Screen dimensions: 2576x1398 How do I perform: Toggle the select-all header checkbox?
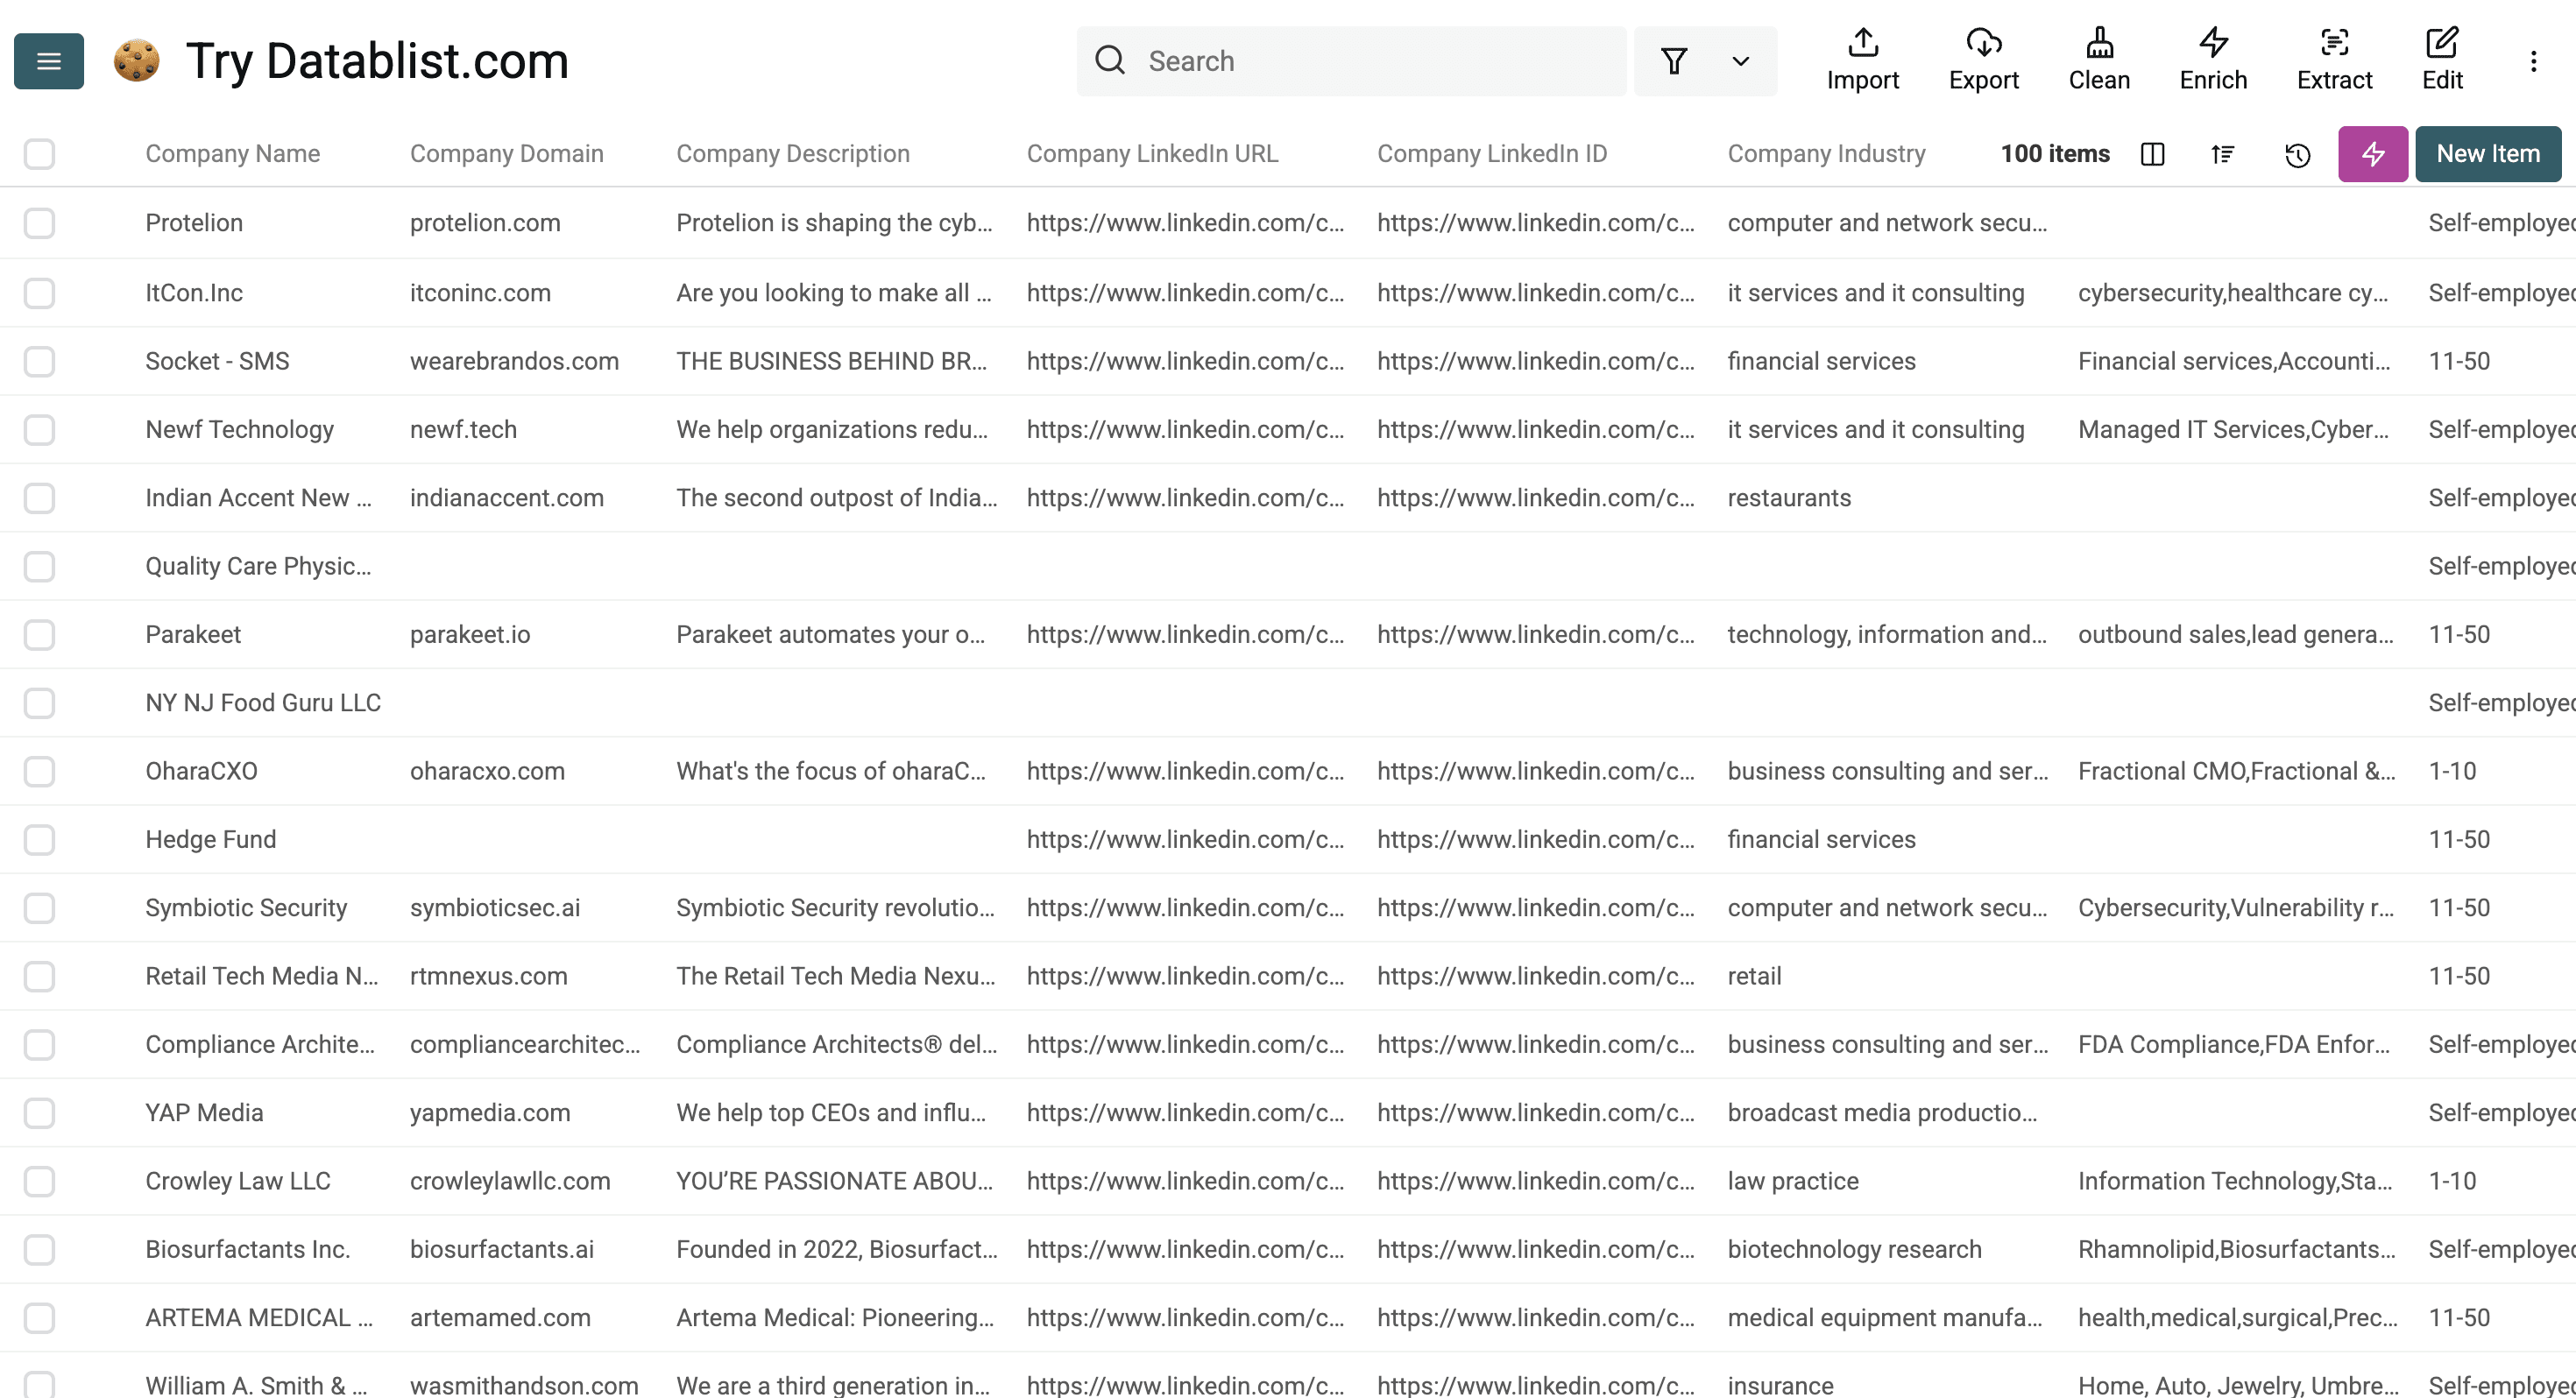click(39, 154)
